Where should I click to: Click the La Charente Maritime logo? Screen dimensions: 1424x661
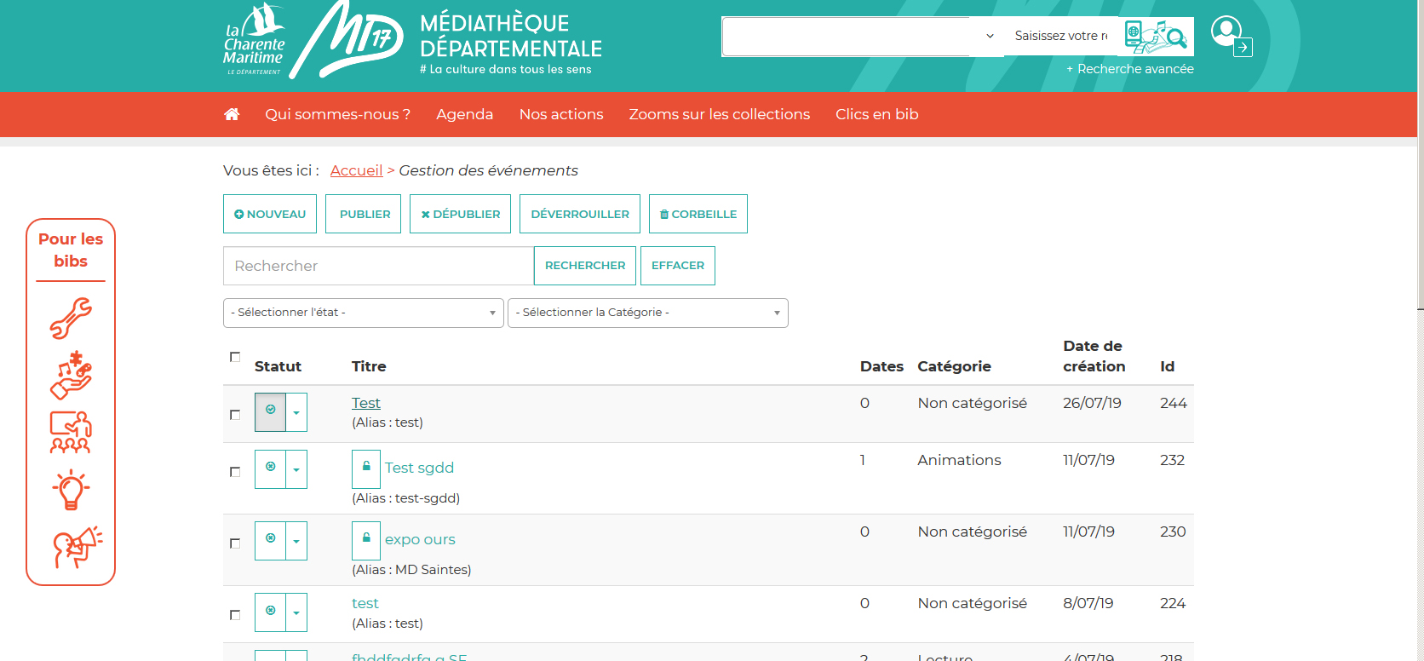[255, 40]
